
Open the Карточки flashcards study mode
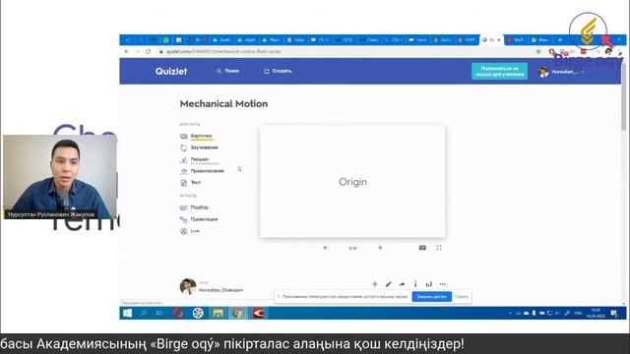pyautogui.click(x=201, y=136)
